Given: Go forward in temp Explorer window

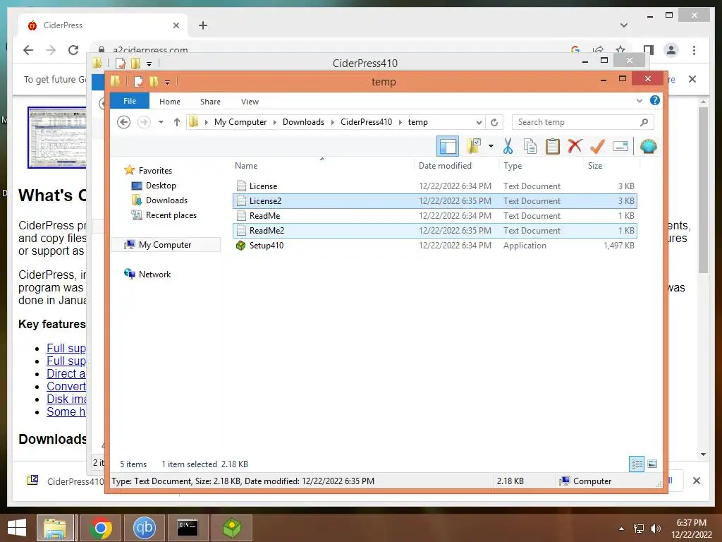Looking at the screenshot, I should pyautogui.click(x=144, y=122).
